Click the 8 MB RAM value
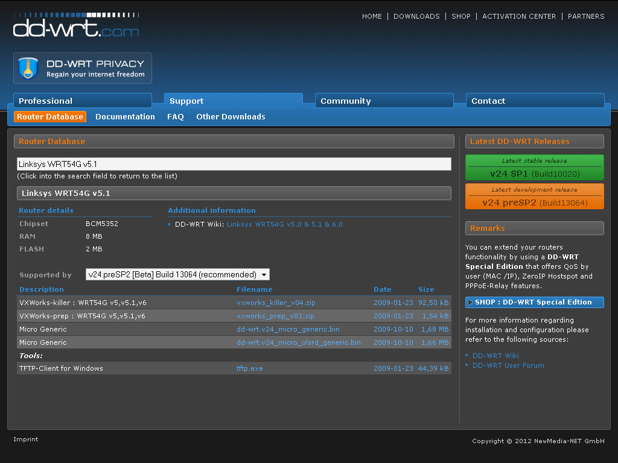Screen dimensions: 618x463 coord(94,236)
